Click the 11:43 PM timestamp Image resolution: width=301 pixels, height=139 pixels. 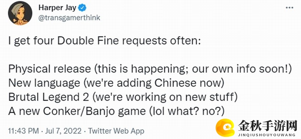tap(24, 131)
